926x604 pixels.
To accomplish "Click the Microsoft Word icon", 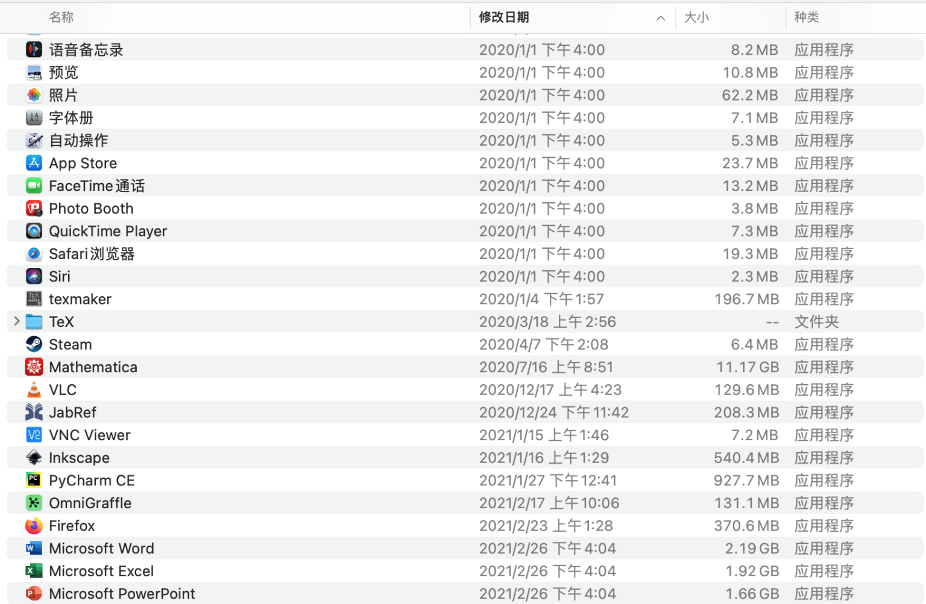I will coord(34,548).
